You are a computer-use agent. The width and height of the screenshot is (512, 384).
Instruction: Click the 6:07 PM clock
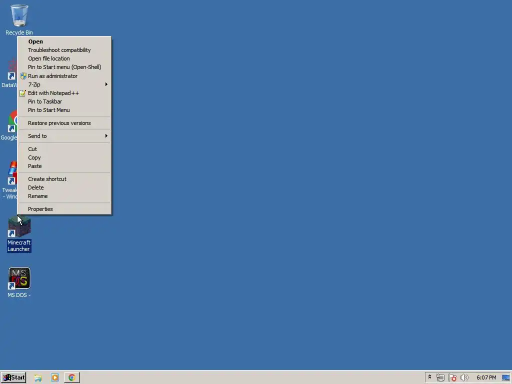click(486, 378)
